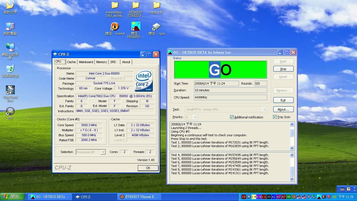Switch to the Mainboard tab
The height and width of the screenshot is (201, 357).
pos(86,62)
